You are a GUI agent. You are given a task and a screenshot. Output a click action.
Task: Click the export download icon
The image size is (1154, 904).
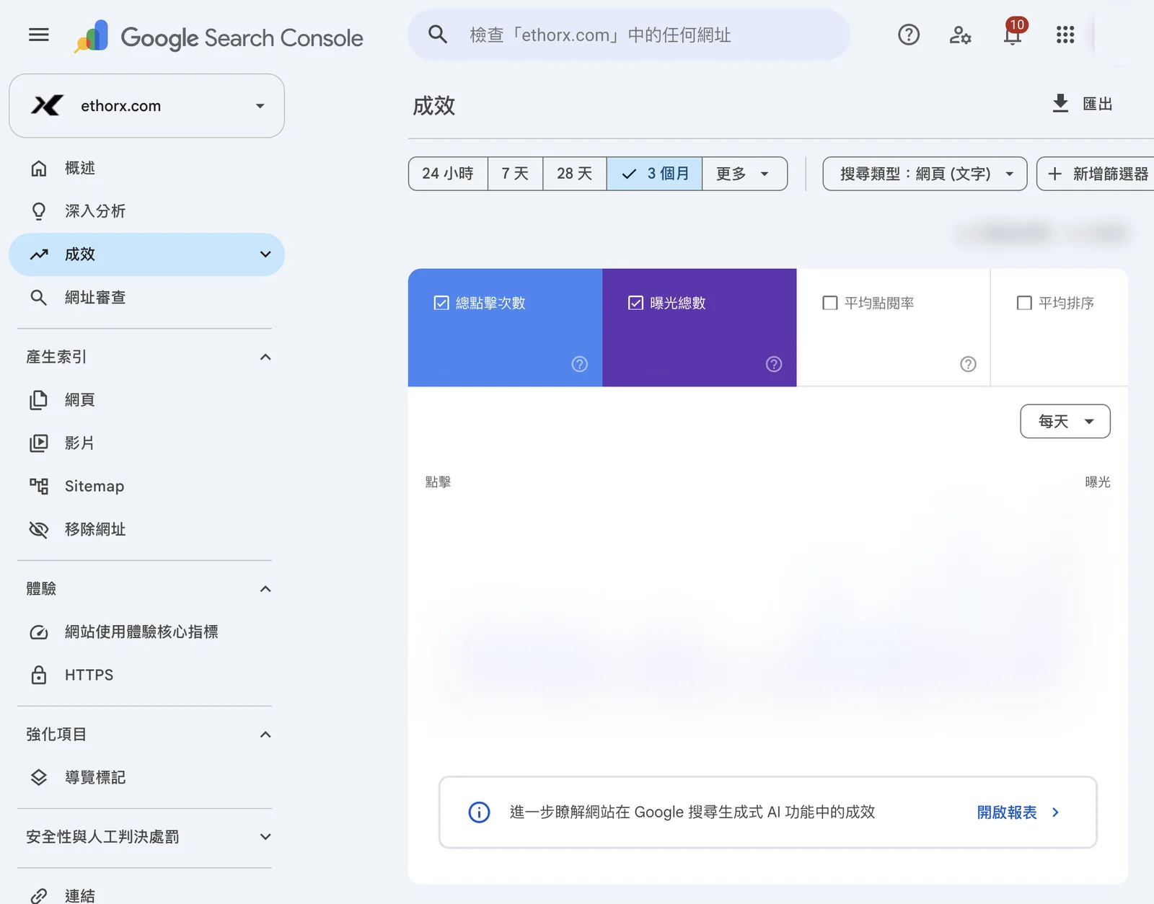pos(1060,104)
